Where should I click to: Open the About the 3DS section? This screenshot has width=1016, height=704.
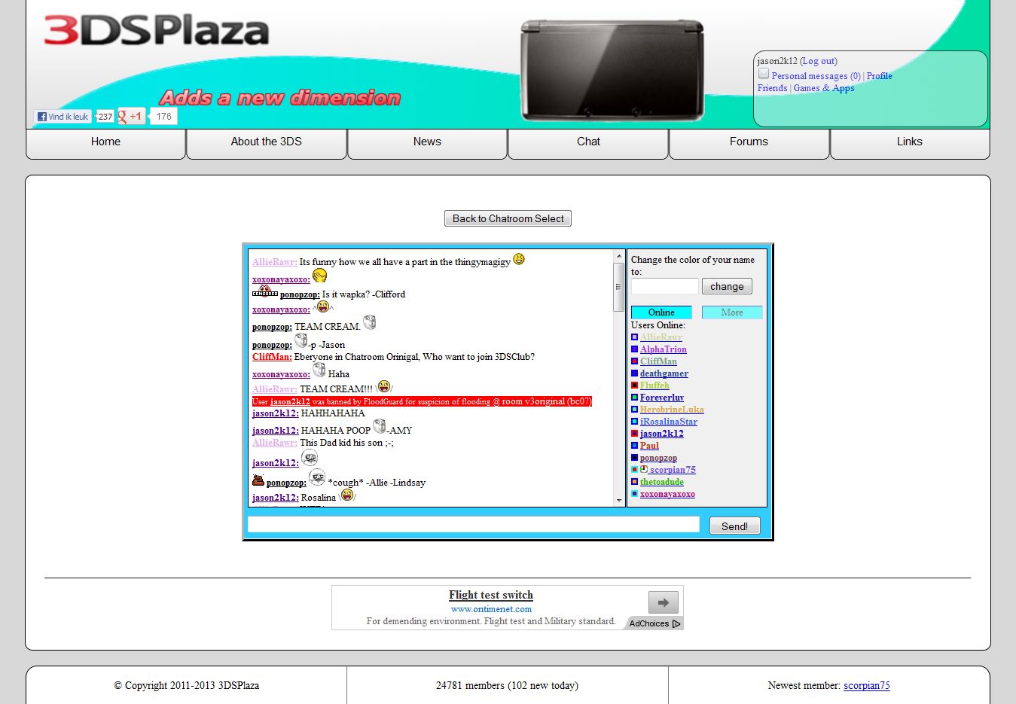[267, 143]
